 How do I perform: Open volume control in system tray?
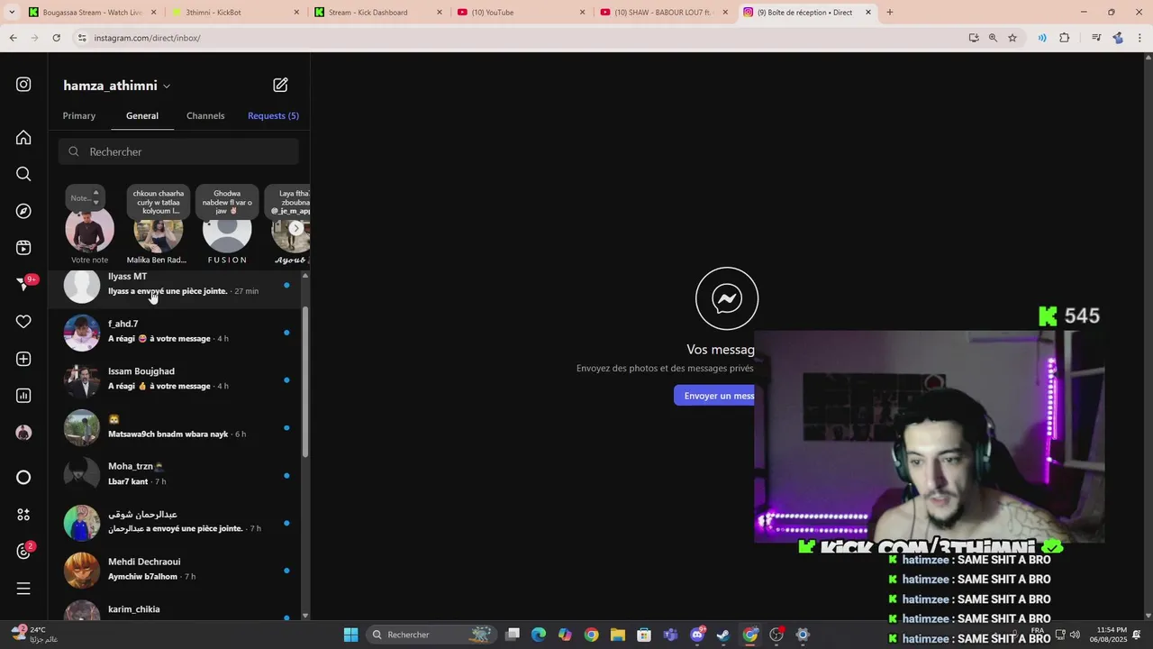tap(1075, 635)
